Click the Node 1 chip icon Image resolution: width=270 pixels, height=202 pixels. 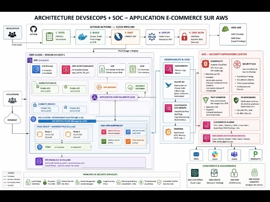pyautogui.click(x=40, y=134)
